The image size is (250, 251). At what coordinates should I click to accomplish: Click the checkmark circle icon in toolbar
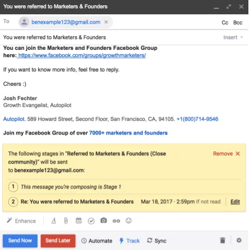pyautogui.click(x=91, y=221)
